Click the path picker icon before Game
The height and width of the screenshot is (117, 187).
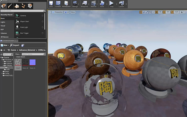click(9, 50)
